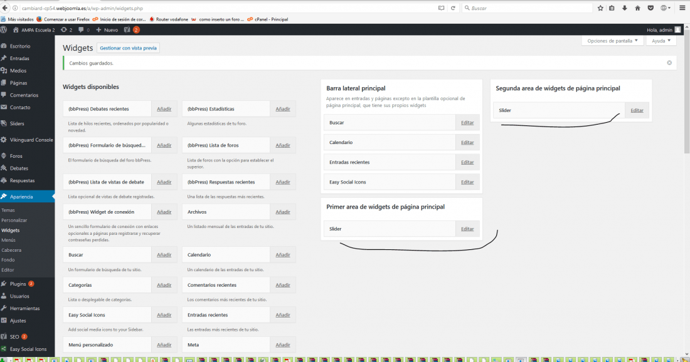
Task: Click the Plugins icon in sidebar
Action: [4, 284]
